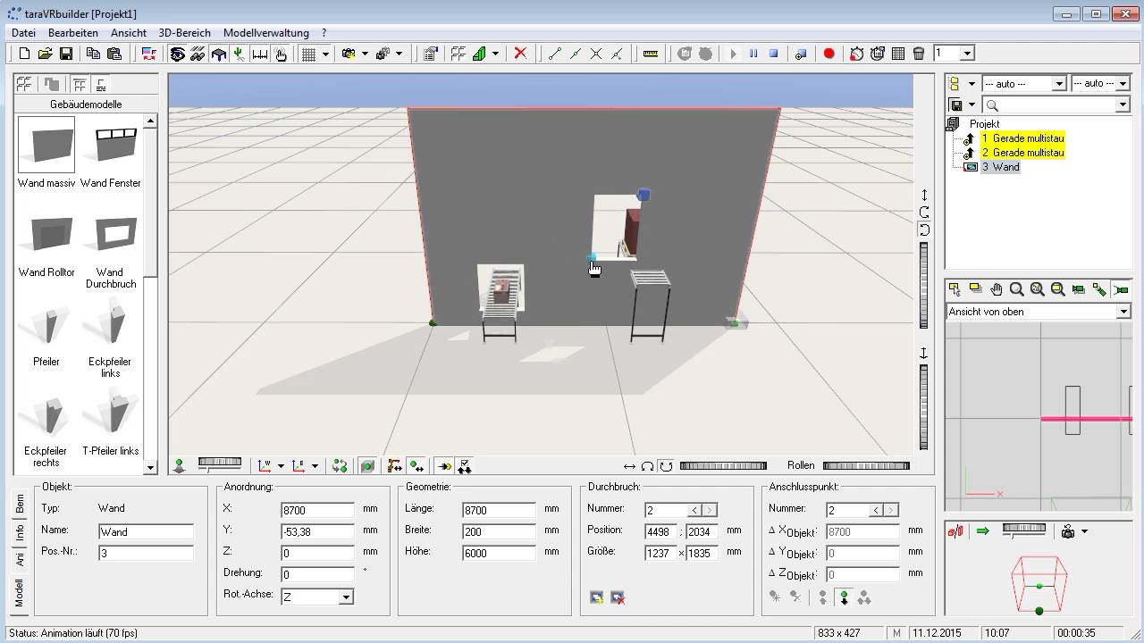Switch to the Bem side tab
The image size is (1144, 643).
[20, 505]
